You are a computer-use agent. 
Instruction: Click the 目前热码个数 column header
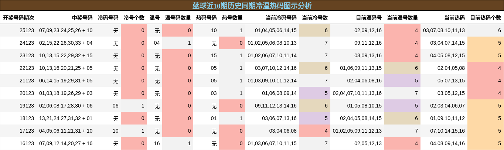click(x=486, y=17)
